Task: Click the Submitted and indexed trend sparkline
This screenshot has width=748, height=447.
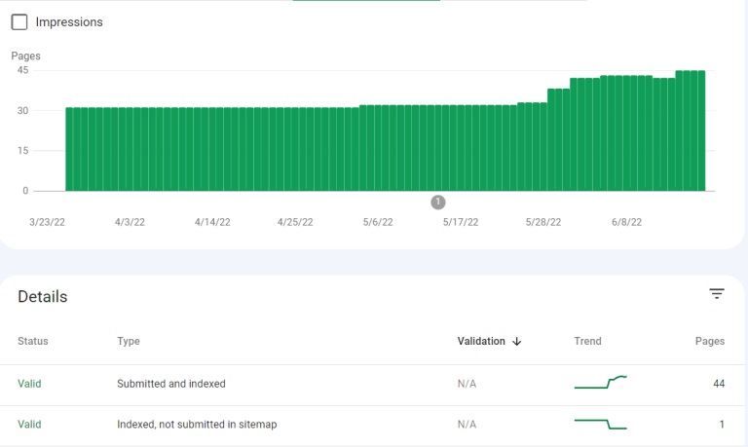Action: point(601,382)
